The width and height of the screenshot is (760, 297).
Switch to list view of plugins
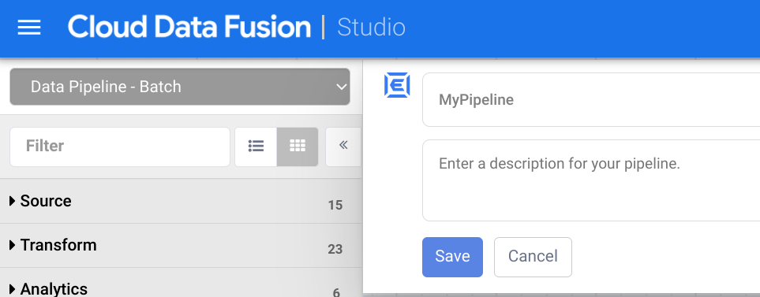tap(256, 147)
